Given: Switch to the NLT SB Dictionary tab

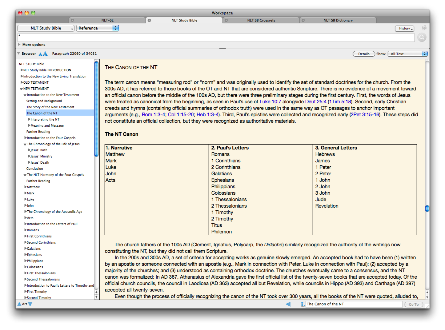Looking at the screenshot, I should tap(338, 20).
